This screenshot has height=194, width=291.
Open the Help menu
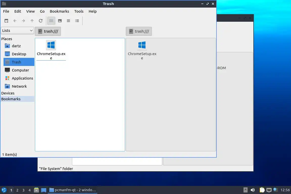[x=93, y=11]
